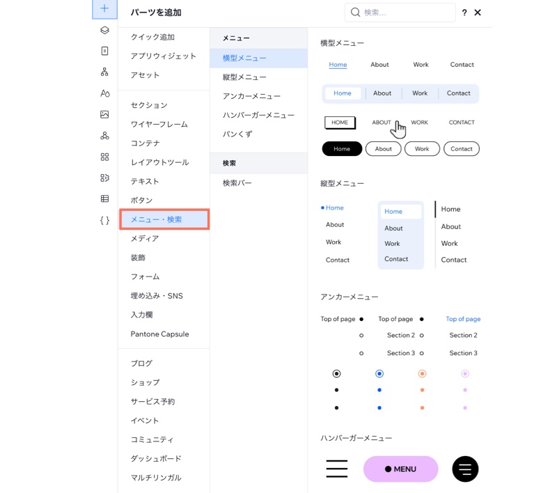Click the Top of page link in anchor menu

[463, 318]
